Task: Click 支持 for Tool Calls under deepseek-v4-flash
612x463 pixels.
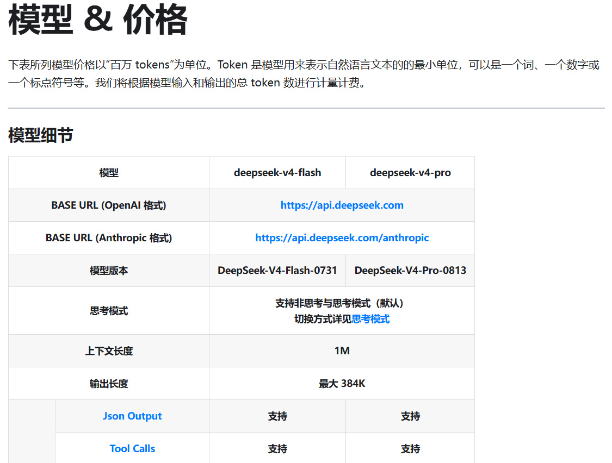Action: (x=277, y=449)
